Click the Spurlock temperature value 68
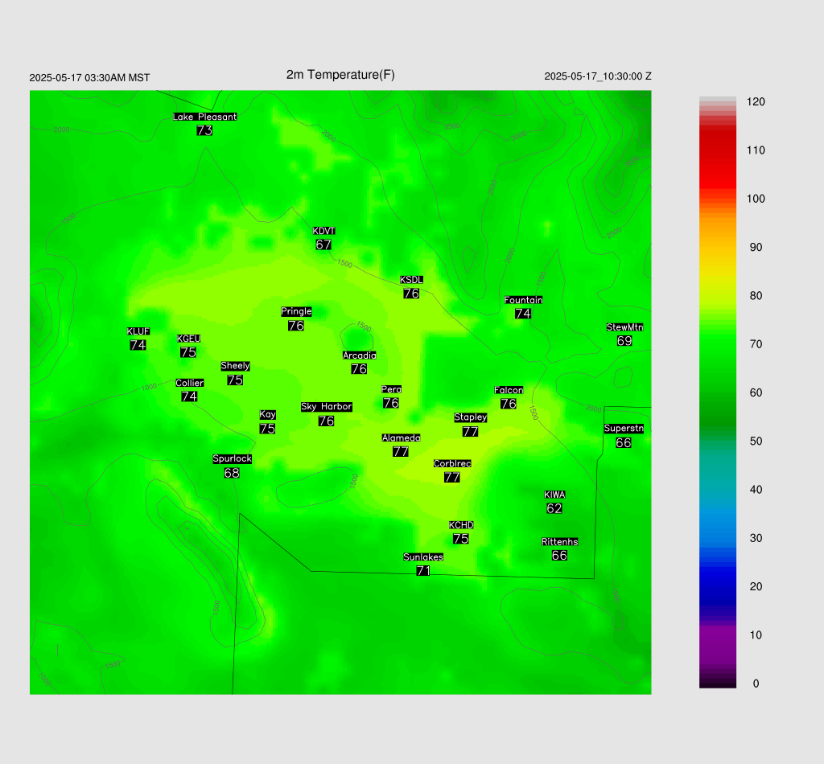 click(x=233, y=473)
